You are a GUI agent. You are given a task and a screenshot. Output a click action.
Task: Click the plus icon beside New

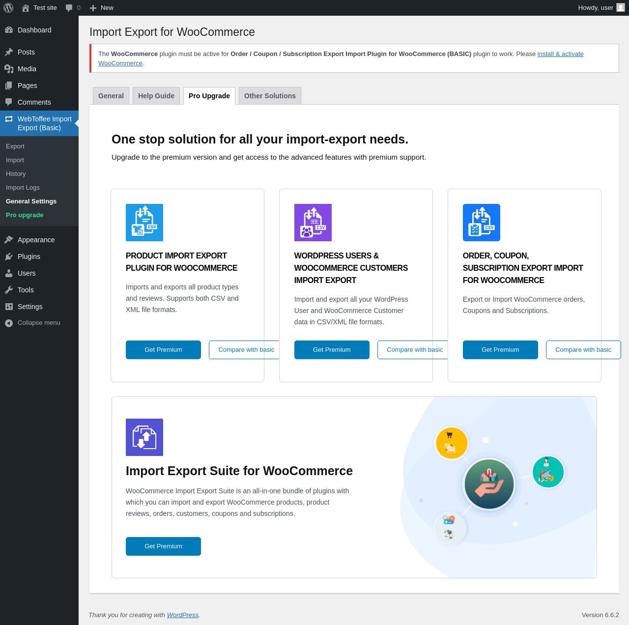[93, 8]
